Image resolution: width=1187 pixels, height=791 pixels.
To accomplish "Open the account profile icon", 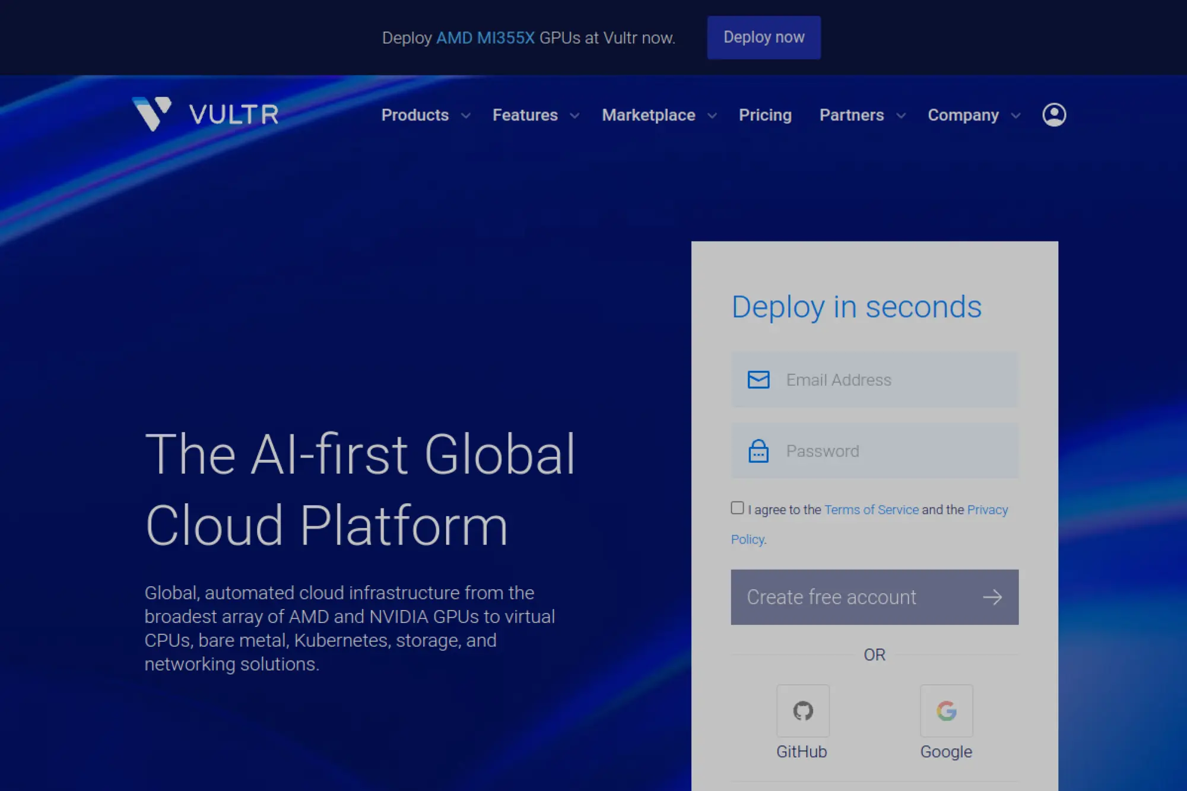I will 1053,115.
